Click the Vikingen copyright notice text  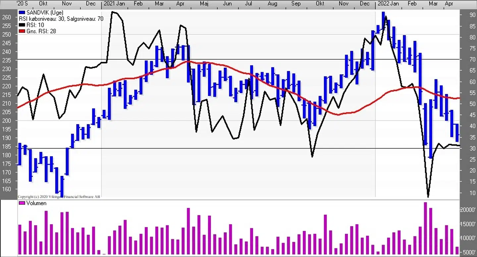click(x=59, y=196)
